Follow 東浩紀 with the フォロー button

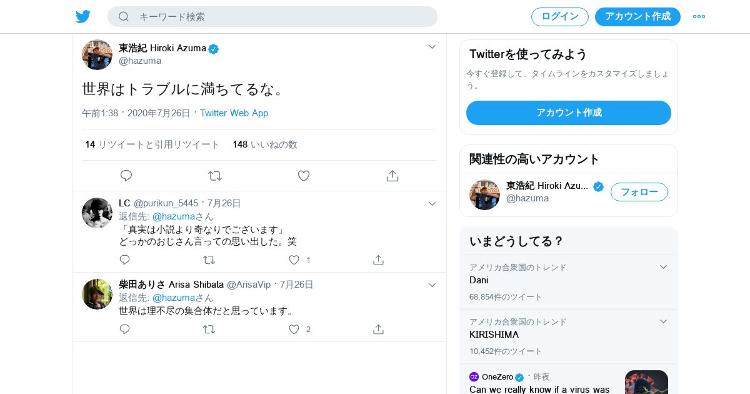point(639,192)
